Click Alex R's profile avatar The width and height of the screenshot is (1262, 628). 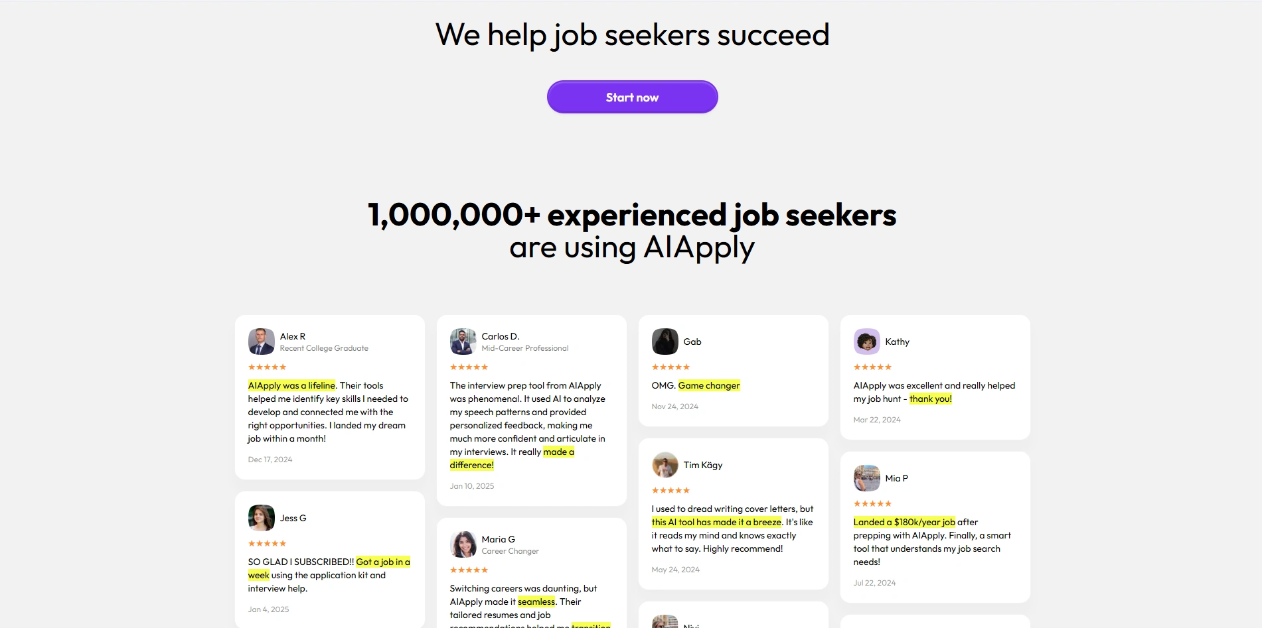pyautogui.click(x=261, y=342)
